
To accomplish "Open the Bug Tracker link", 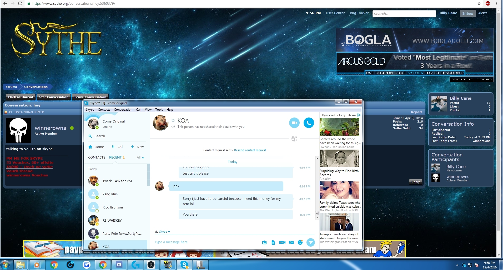I will point(359,13).
